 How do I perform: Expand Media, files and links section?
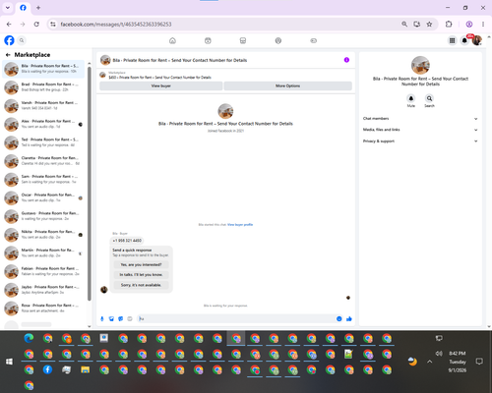pos(420,130)
